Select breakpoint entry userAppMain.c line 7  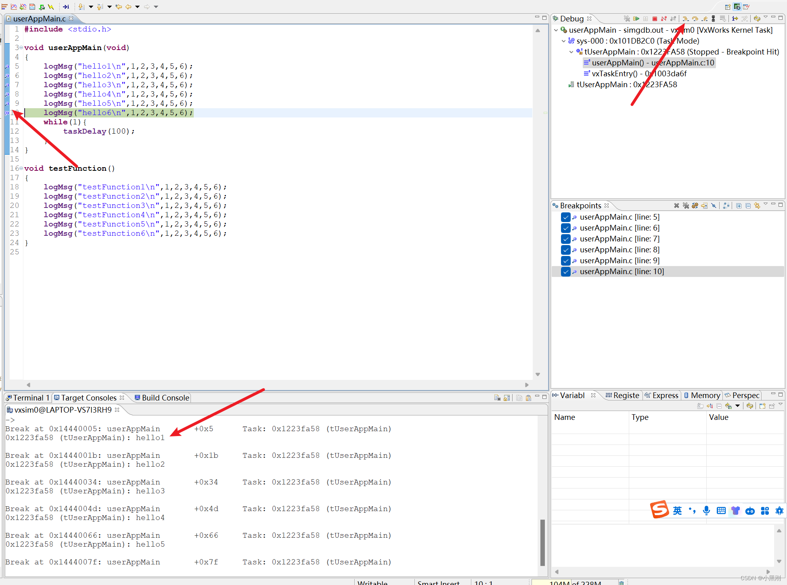pos(619,239)
